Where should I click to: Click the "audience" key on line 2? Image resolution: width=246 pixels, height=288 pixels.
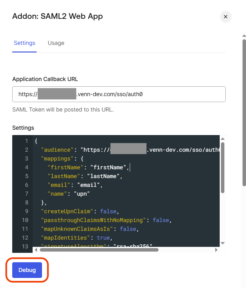57,150
